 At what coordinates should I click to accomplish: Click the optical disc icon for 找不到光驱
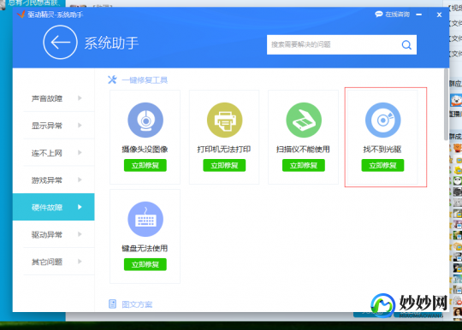pos(382,120)
